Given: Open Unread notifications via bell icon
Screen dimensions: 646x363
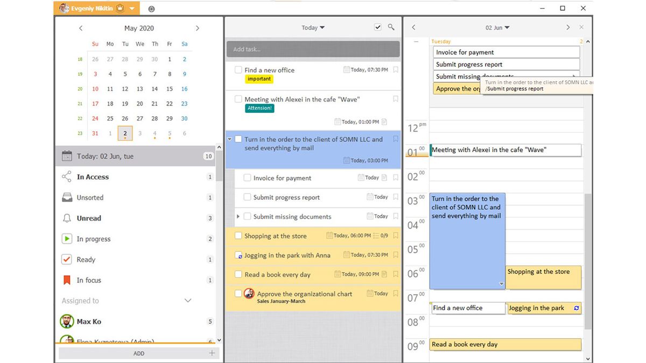Looking at the screenshot, I should tap(67, 218).
